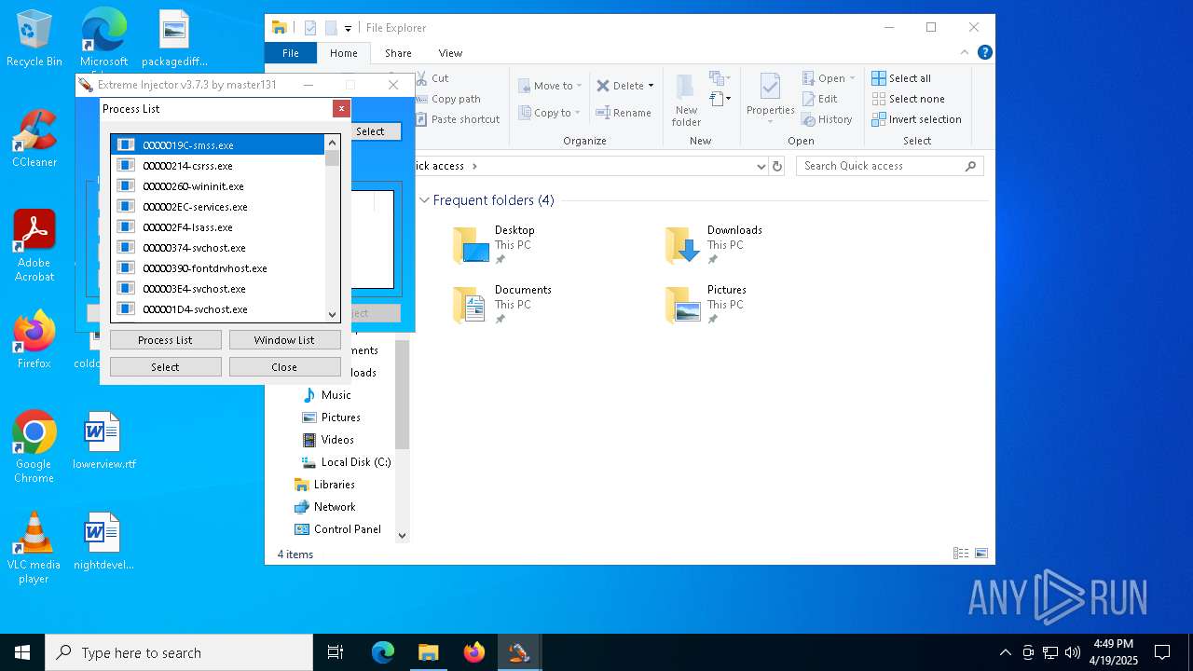
Task: Select the wininit.exe process entry
Action: coord(218,186)
